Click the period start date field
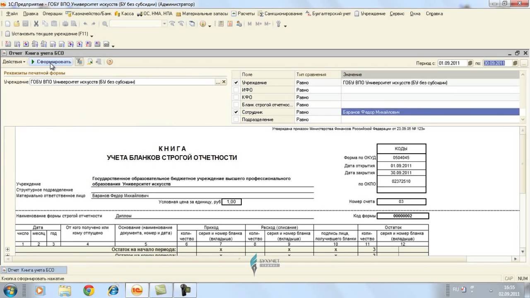Image resolution: width=530 pixels, height=298 pixels. (452, 63)
